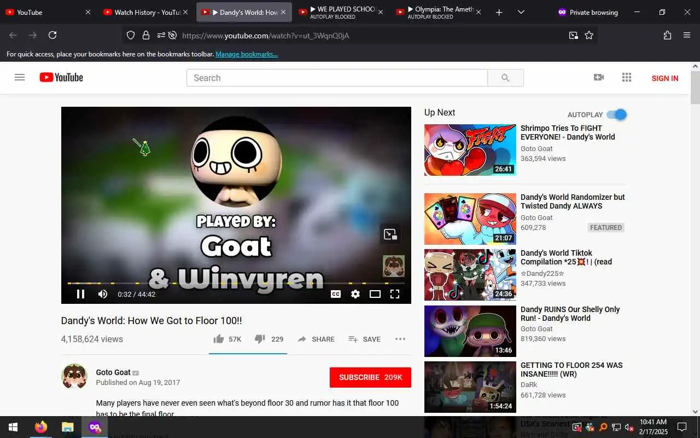Mute the video with the speaker icon
This screenshot has height=438, width=700.
[x=103, y=294]
